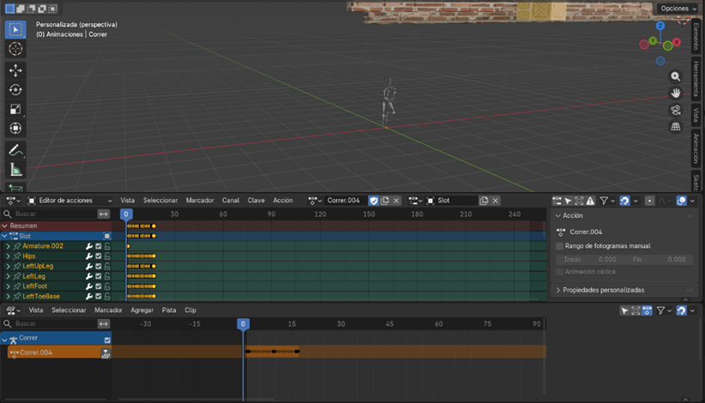Toggle fake user shield for Correr.004
705x403 pixels.
tap(374, 201)
